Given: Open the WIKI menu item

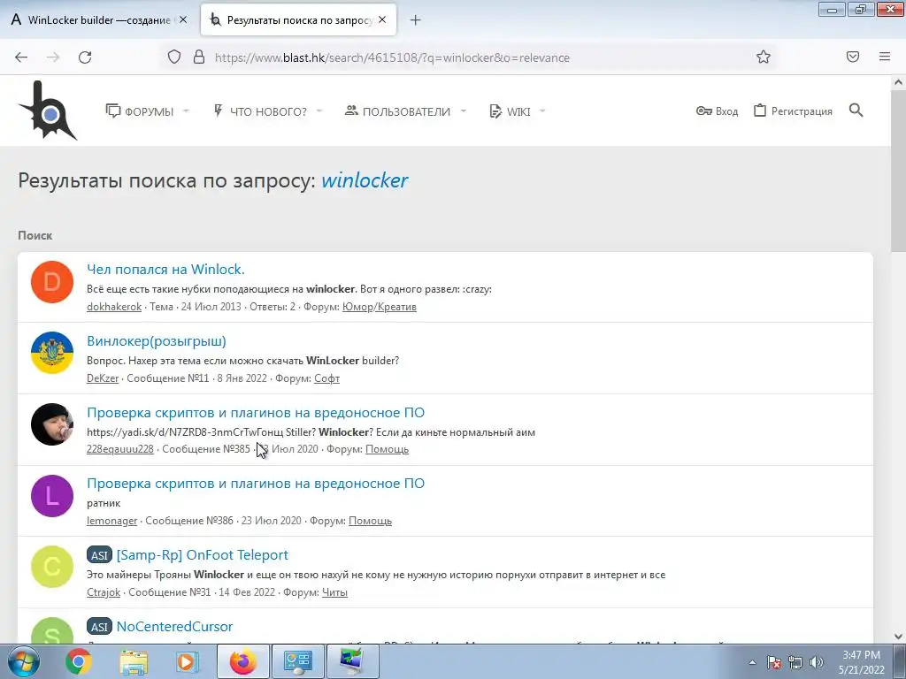Looking at the screenshot, I should tap(510, 111).
